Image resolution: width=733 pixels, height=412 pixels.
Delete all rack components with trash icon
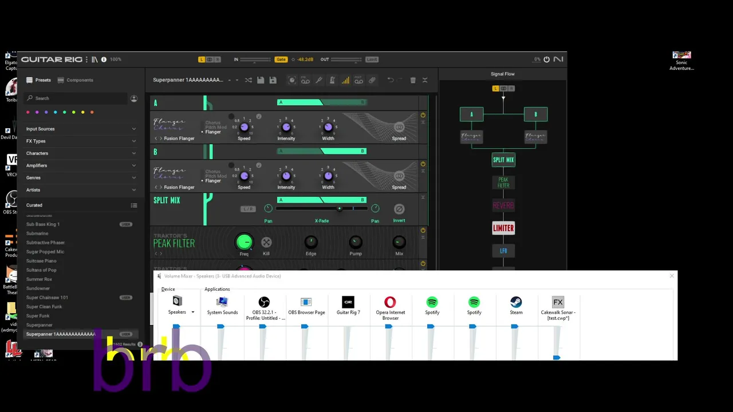coord(413,80)
